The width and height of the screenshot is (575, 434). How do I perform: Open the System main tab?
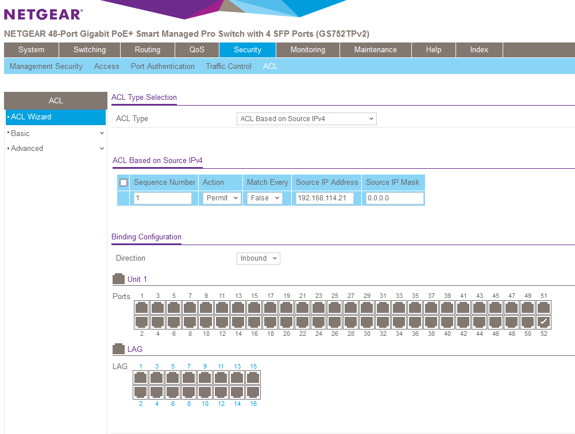[x=31, y=50]
